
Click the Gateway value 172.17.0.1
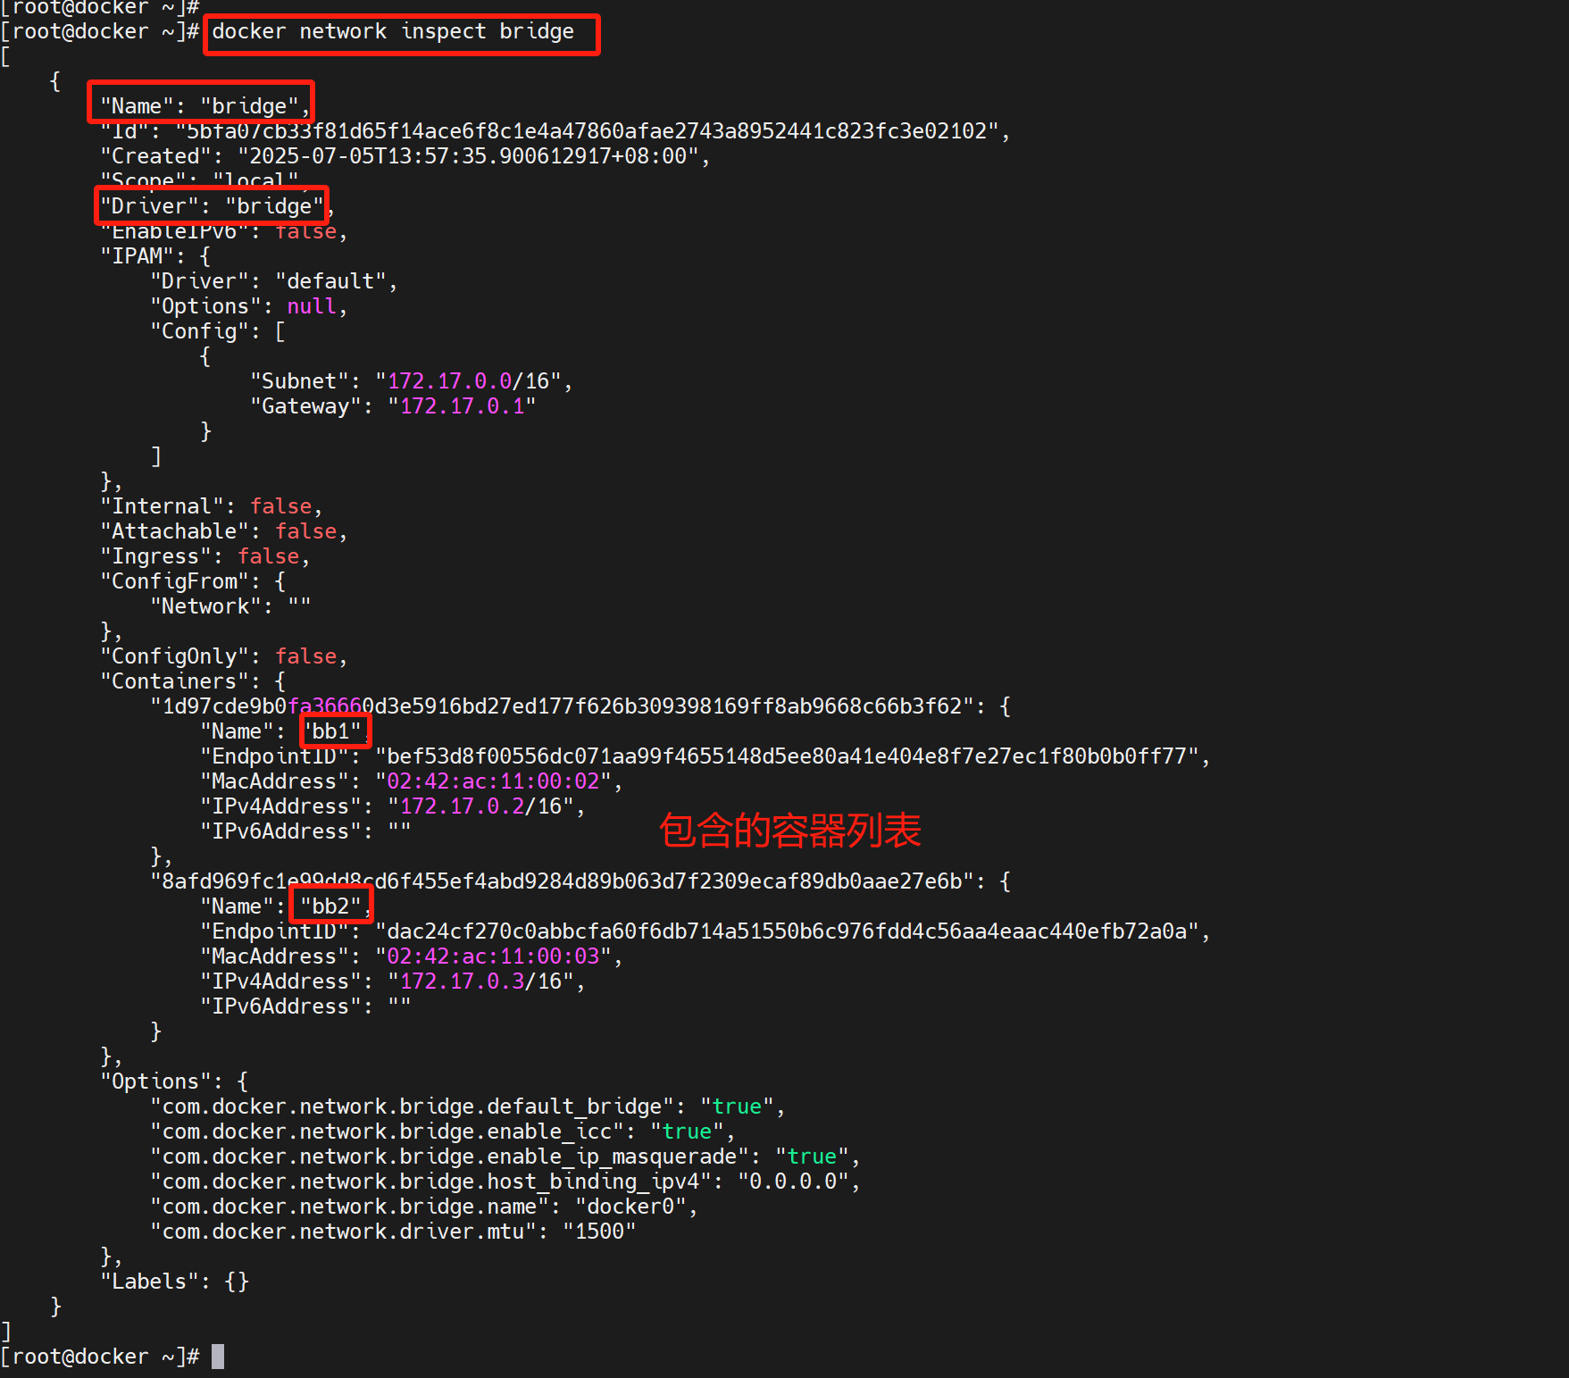click(462, 406)
